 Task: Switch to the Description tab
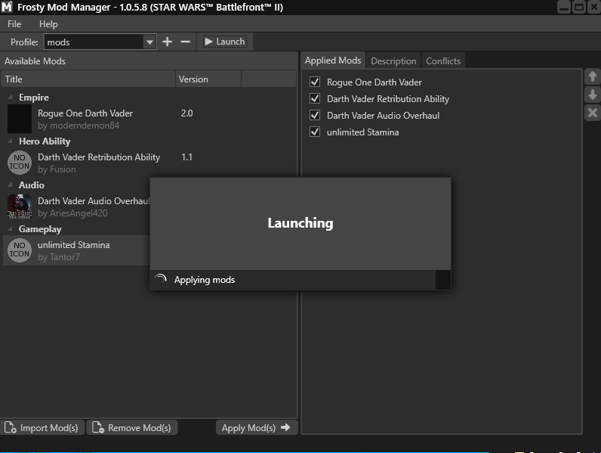pos(393,61)
